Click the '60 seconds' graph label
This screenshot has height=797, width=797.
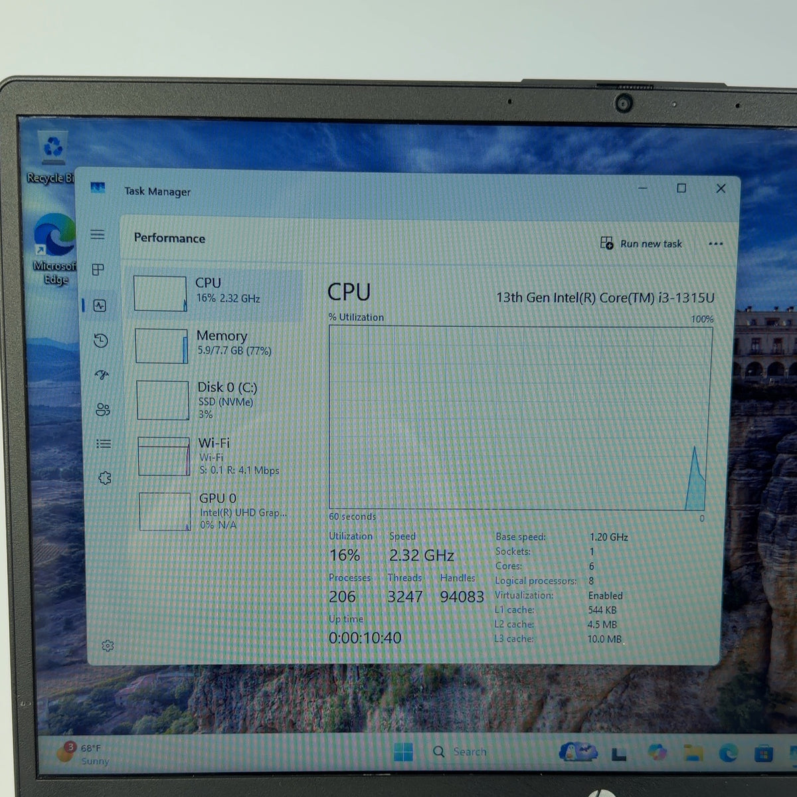click(353, 516)
